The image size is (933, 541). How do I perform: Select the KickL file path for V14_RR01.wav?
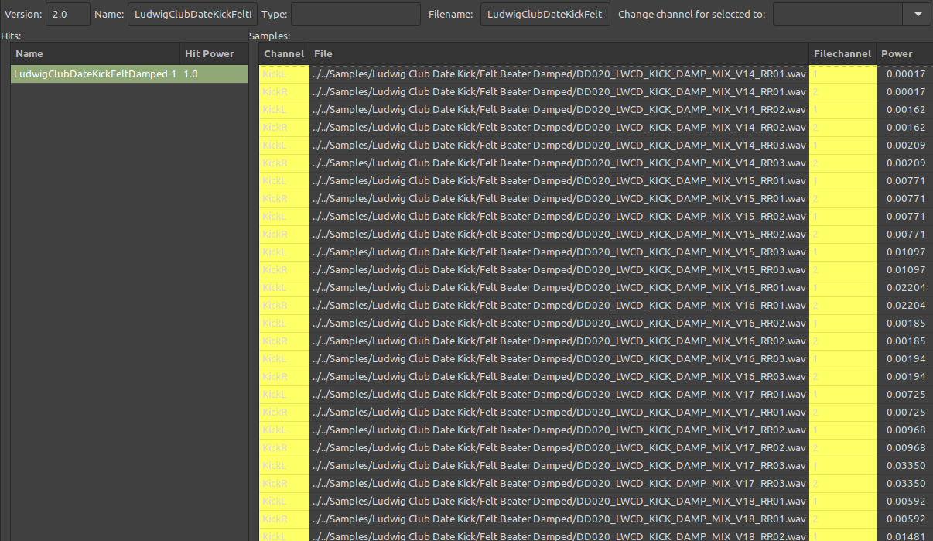pos(559,74)
